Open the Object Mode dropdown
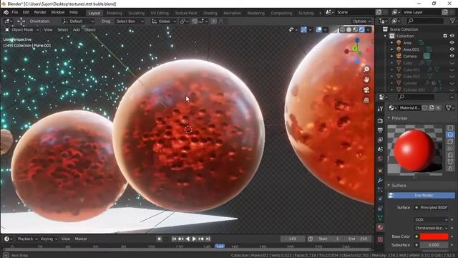Viewport: 458px width, 258px height. (x=22, y=29)
